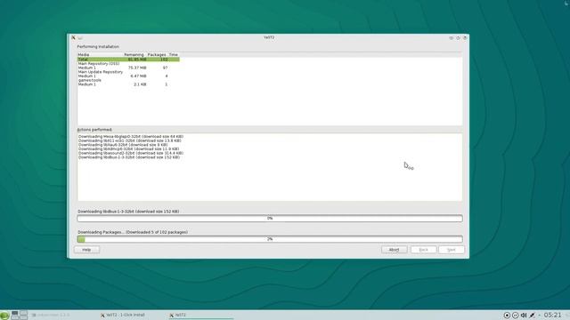570x320 pixels.
Task: Select the Medium 1 row with 6.47 MiB
Action: (x=128, y=76)
